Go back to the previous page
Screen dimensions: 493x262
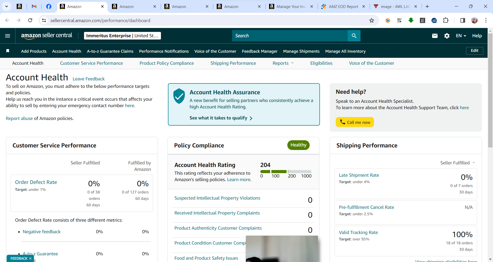7,20
